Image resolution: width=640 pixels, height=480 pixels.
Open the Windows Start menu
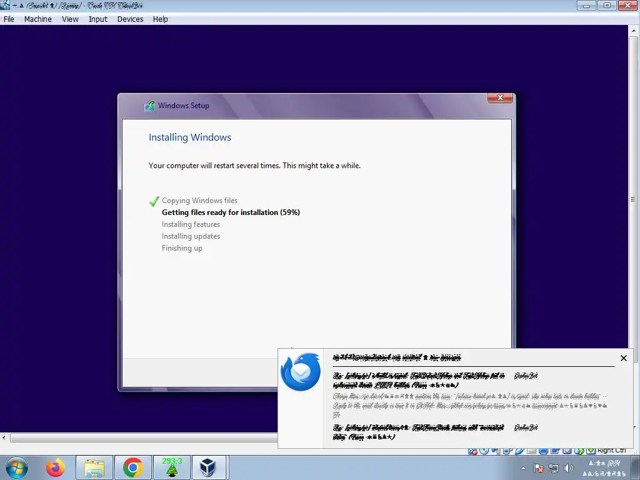click(17, 467)
